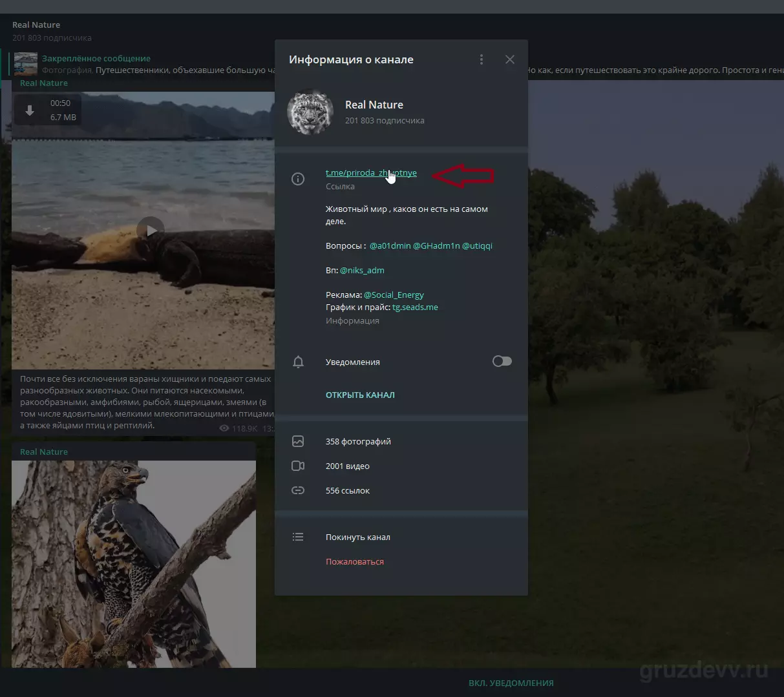Click the snow leopard channel avatar
The height and width of the screenshot is (697, 784).
(x=311, y=112)
